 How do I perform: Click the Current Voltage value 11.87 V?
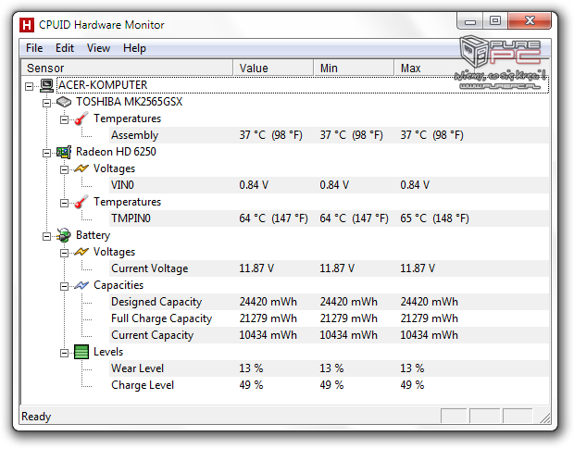point(256,268)
